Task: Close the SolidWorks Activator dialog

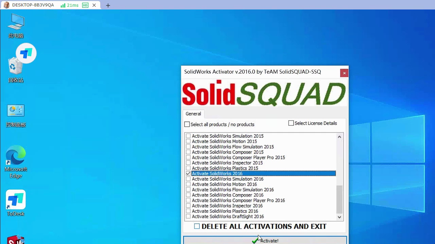Action: coord(344,73)
